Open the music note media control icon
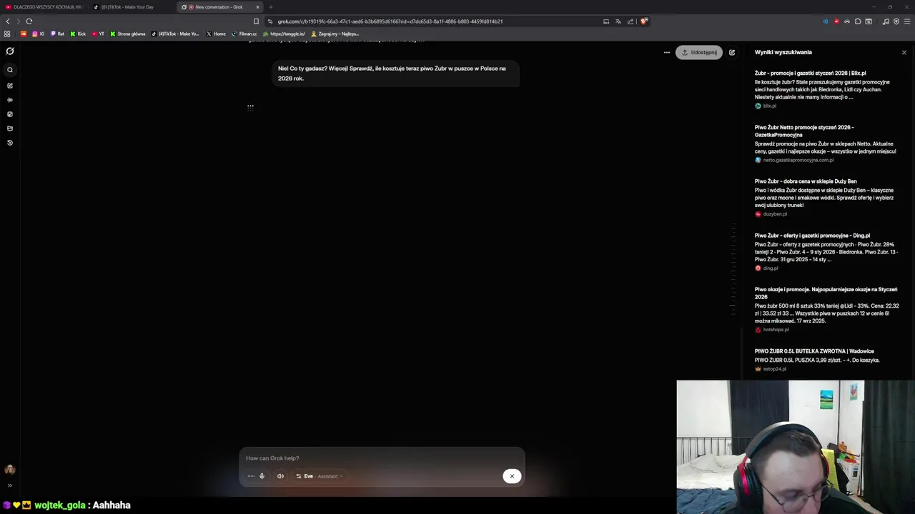 click(x=886, y=21)
